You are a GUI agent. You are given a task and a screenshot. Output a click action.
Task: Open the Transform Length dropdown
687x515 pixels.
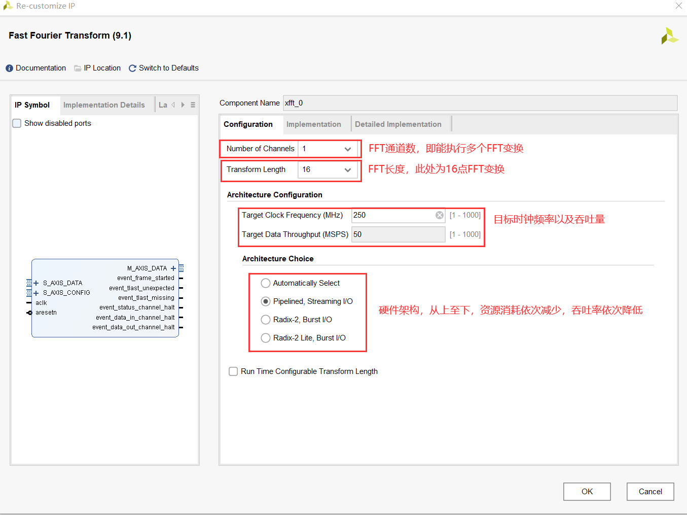(328, 169)
